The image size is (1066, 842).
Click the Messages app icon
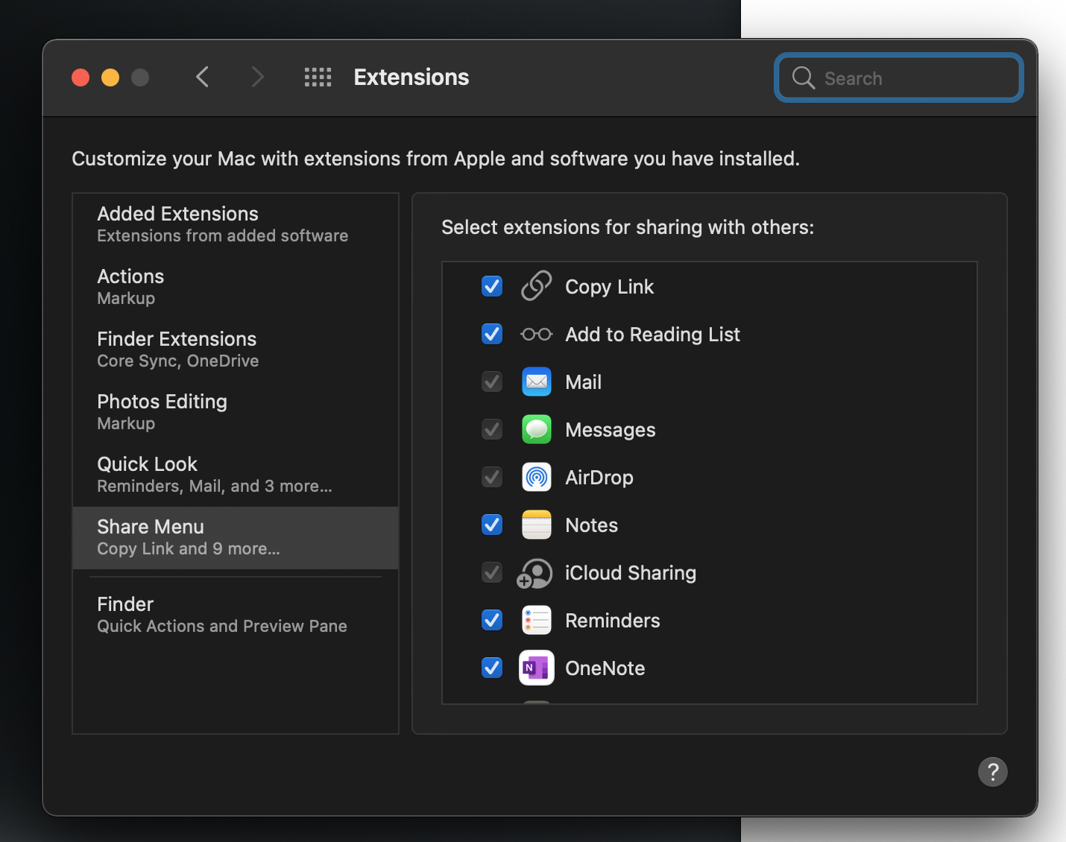[x=536, y=429]
